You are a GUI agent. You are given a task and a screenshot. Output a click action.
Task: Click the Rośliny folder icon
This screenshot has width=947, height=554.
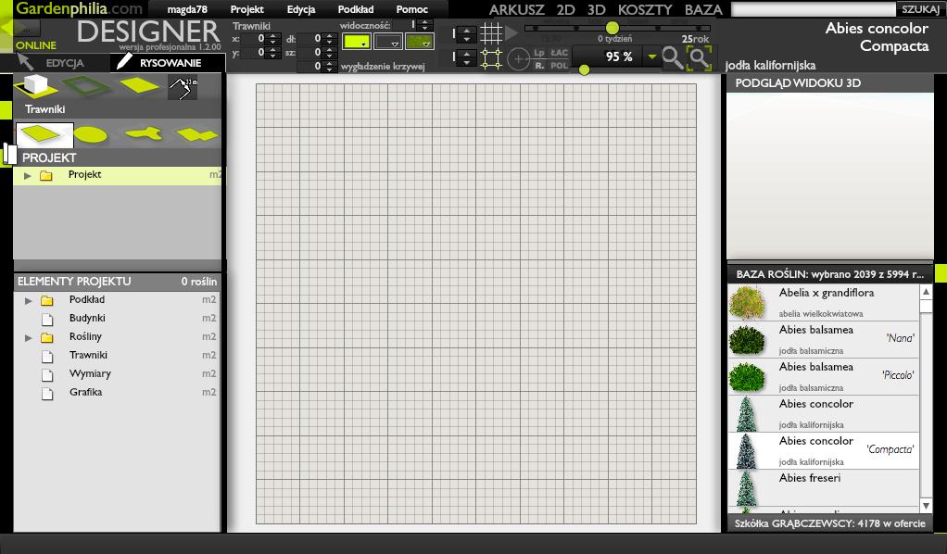[x=46, y=337]
